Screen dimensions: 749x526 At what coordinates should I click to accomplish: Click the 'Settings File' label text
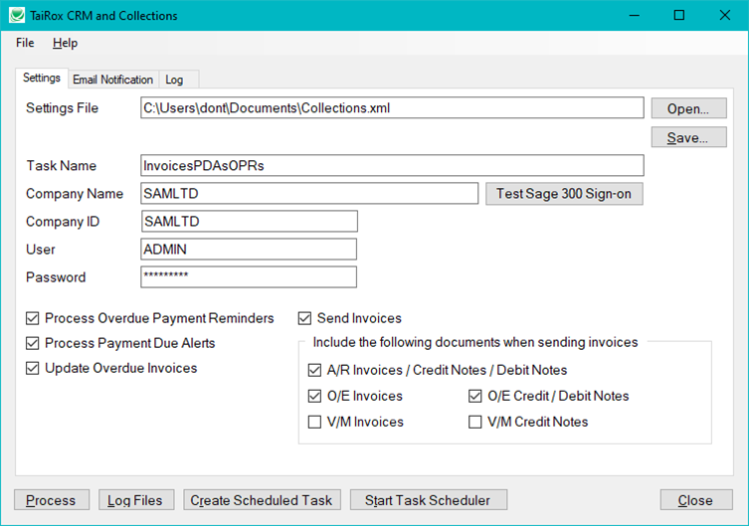pos(62,107)
